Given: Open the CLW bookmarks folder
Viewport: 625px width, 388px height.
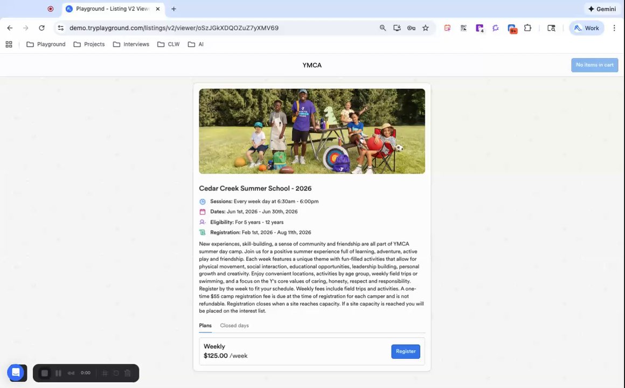Looking at the screenshot, I should [168, 44].
